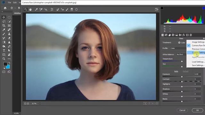
Task: Choose the Spot Removal tool
Action: pyautogui.click(x=58, y=9)
